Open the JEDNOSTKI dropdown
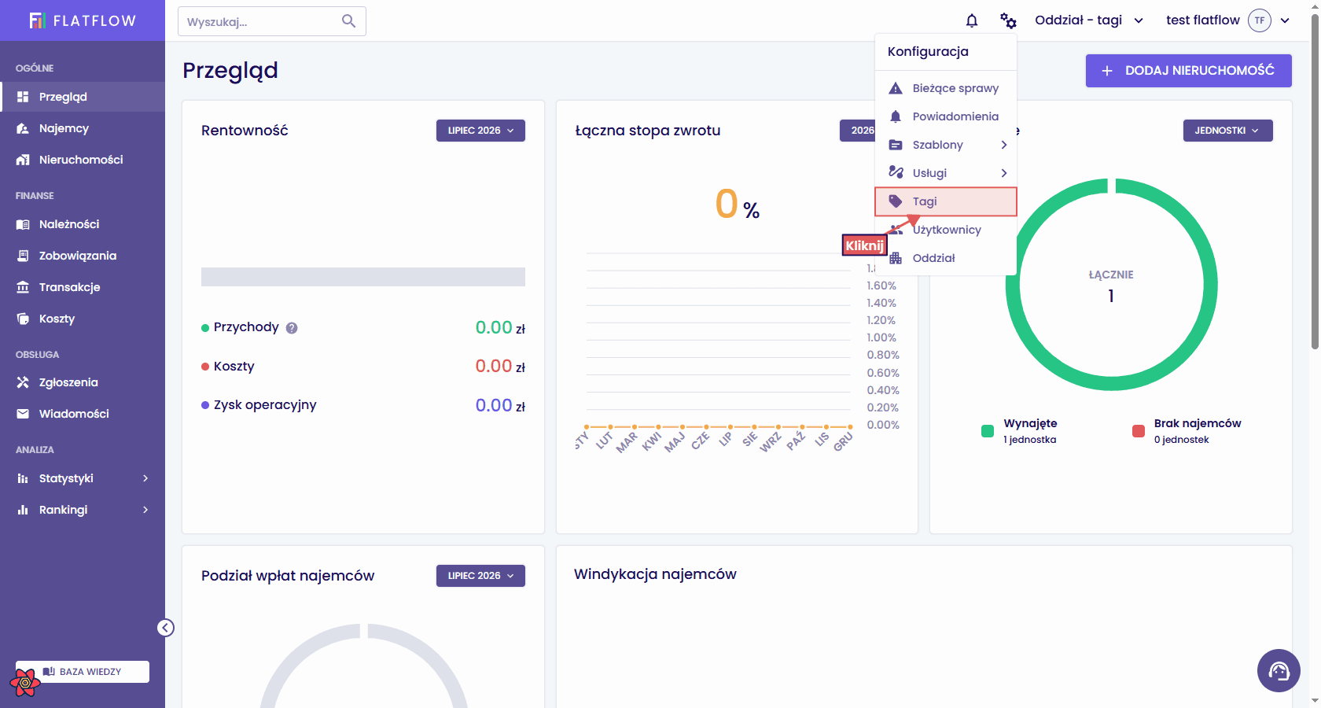The image size is (1321, 708). click(x=1227, y=131)
